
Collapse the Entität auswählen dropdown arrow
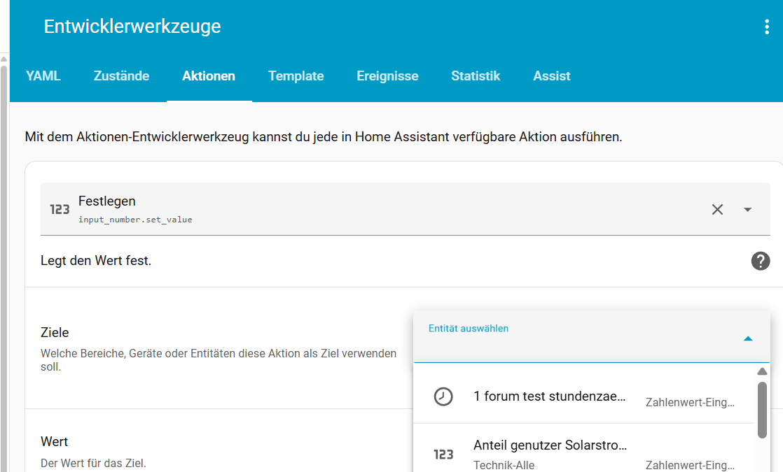tap(747, 338)
